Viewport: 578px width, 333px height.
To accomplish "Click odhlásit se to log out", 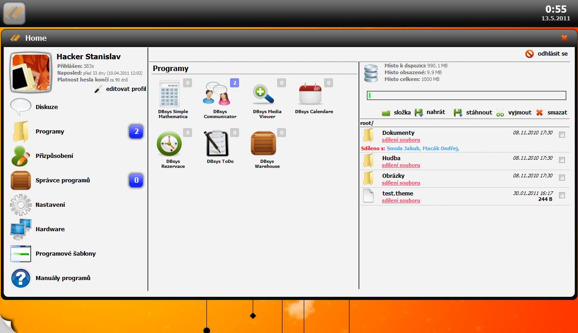I will [552, 54].
